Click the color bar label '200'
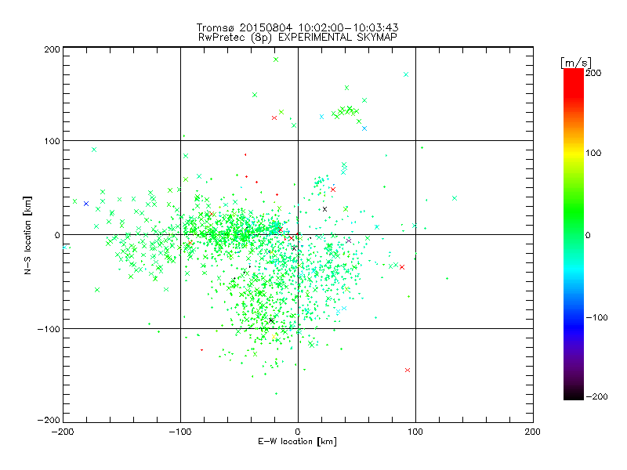627x470 pixels. [593, 73]
